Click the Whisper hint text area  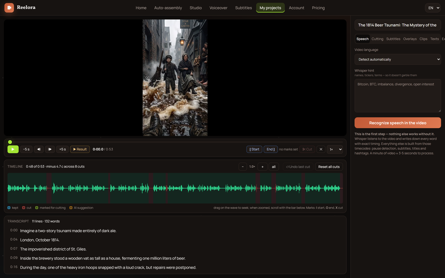(398, 96)
